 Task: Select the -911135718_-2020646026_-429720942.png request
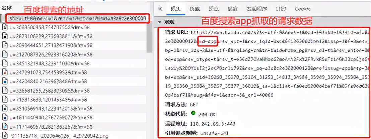point(59,136)
